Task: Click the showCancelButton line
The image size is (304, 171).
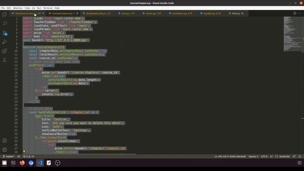Action: coord(59,134)
